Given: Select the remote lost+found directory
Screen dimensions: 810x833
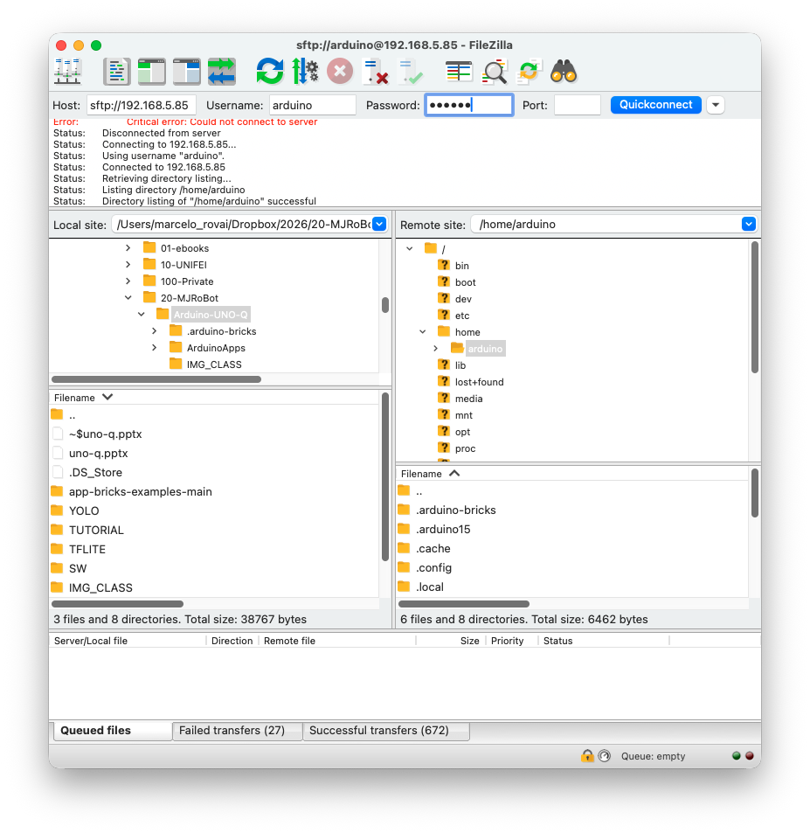Looking at the screenshot, I should (479, 382).
